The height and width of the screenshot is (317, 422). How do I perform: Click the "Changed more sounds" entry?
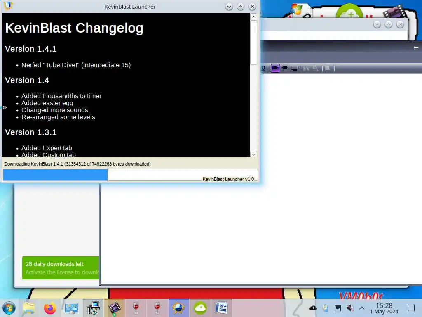click(x=55, y=110)
